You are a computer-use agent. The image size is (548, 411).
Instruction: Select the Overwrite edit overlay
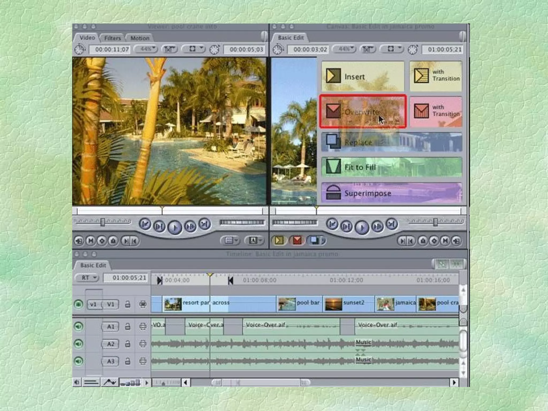(x=363, y=111)
